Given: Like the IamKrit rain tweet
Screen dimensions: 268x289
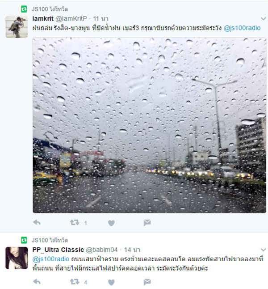Looking at the screenshot, I should click(111, 223).
